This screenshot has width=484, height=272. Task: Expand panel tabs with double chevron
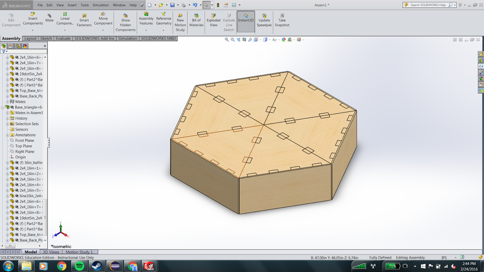pos(45,46)
